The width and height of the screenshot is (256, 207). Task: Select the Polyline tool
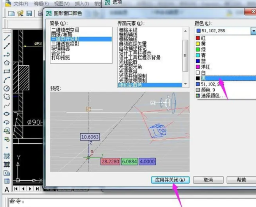tap(7, 55)
